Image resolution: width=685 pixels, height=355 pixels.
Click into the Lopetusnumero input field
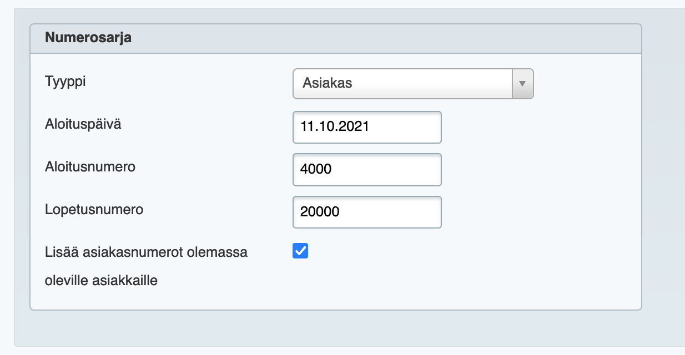point(367,212)
